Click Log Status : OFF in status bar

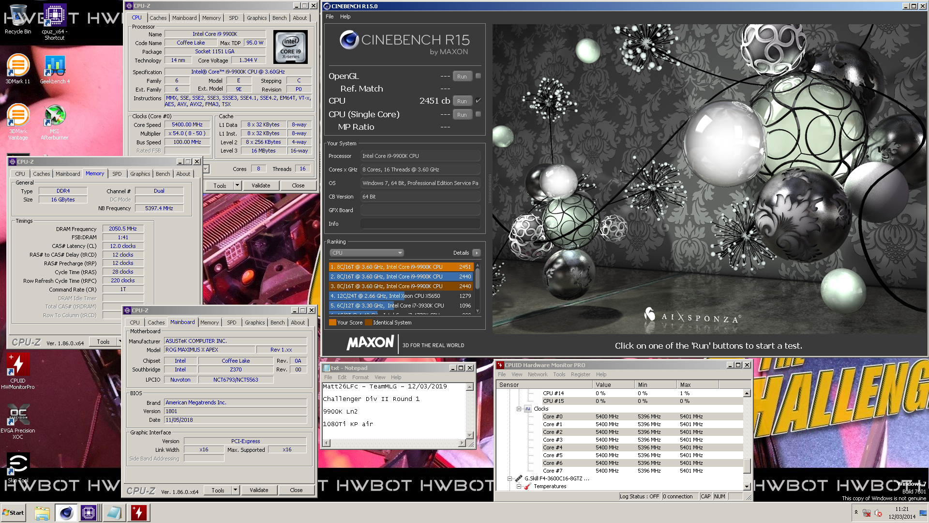(639, 496)
